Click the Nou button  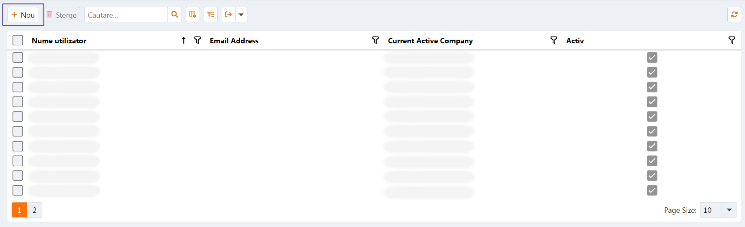click(x=23, y=15)
